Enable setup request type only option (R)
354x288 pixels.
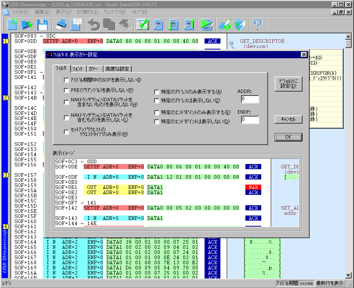pos(66,132)
